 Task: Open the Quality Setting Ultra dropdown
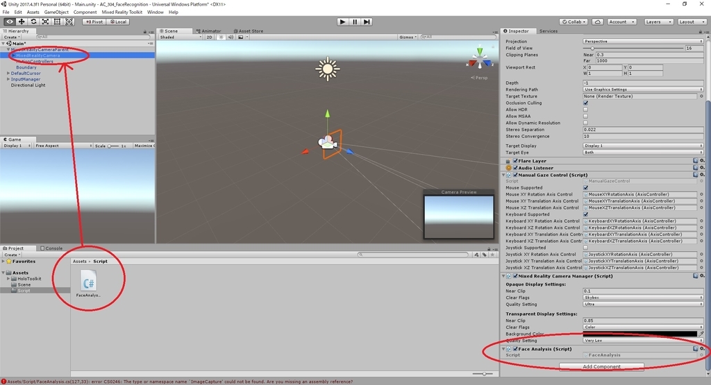tap(643, 305)
